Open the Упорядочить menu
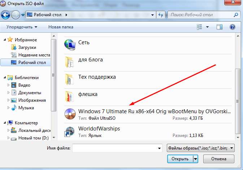The image size is (243, 170). pos(22,27)
